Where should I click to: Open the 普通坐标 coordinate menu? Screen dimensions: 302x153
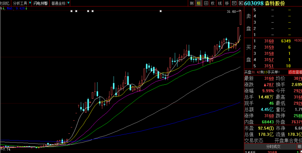tap(58, 3)
